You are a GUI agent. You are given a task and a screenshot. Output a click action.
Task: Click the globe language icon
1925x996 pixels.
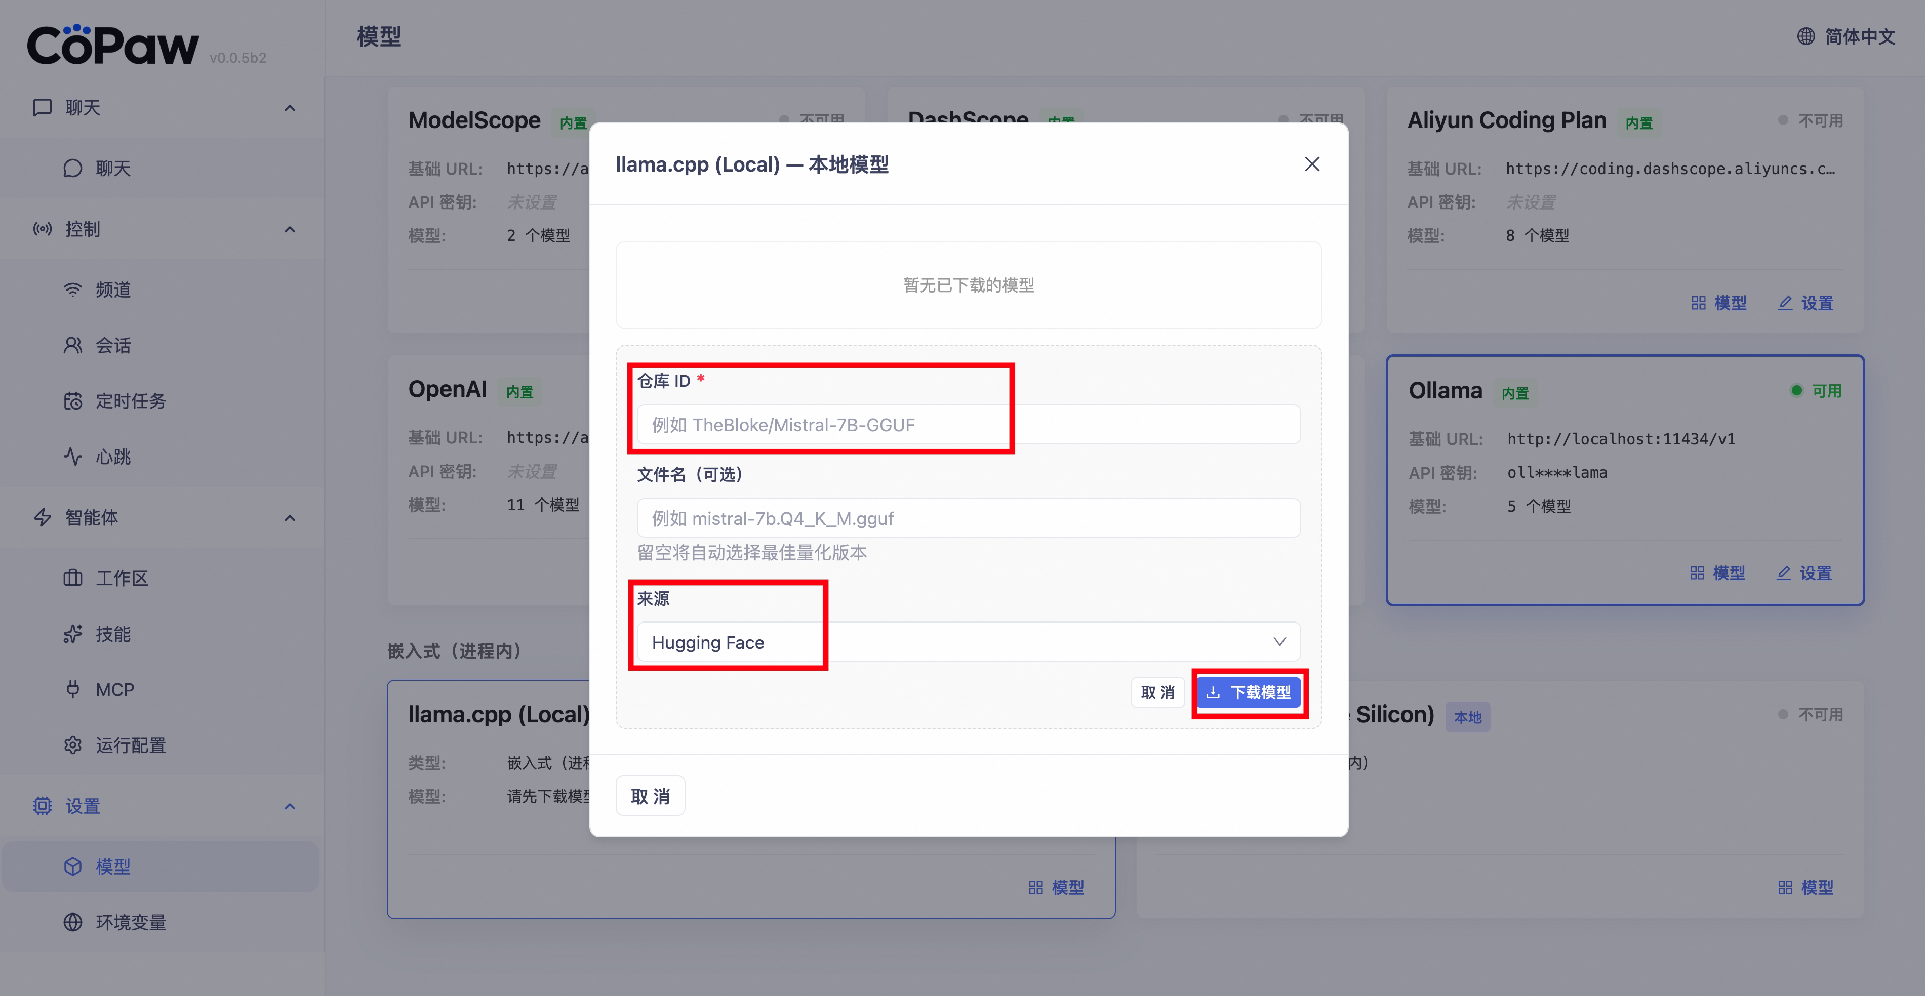(x=1806, y=36)
